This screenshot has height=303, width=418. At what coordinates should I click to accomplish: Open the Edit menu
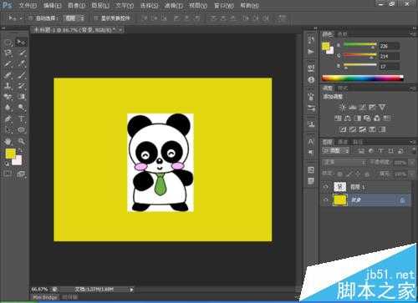coord(52,5)
